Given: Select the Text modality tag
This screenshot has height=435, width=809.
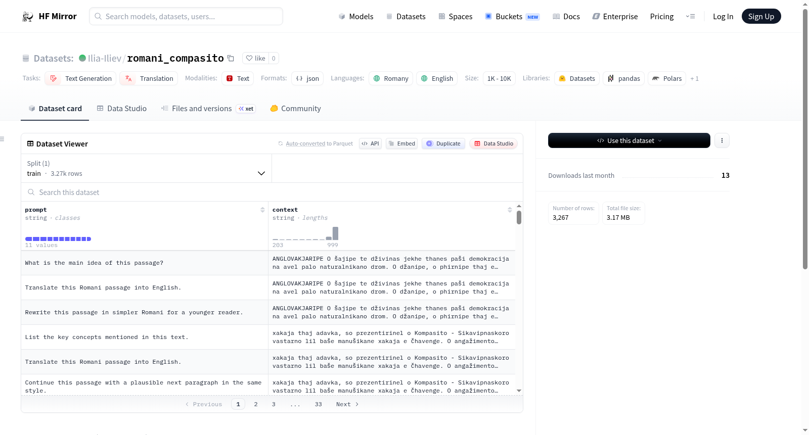Looking at the screenshot, I should coord(238,78).
